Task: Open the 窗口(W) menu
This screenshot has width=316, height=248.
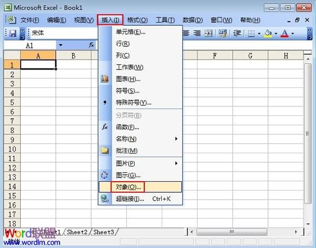Action: pos(221,20)
